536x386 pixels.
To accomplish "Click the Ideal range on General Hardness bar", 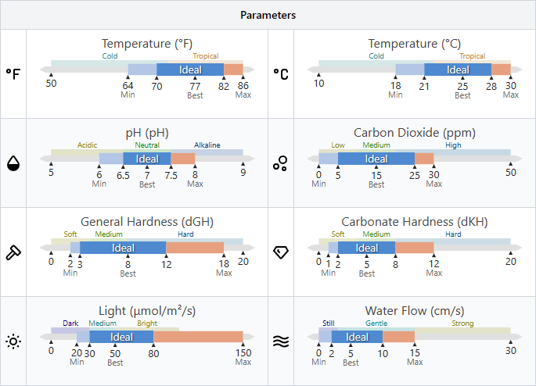I will tap(123, 248).
